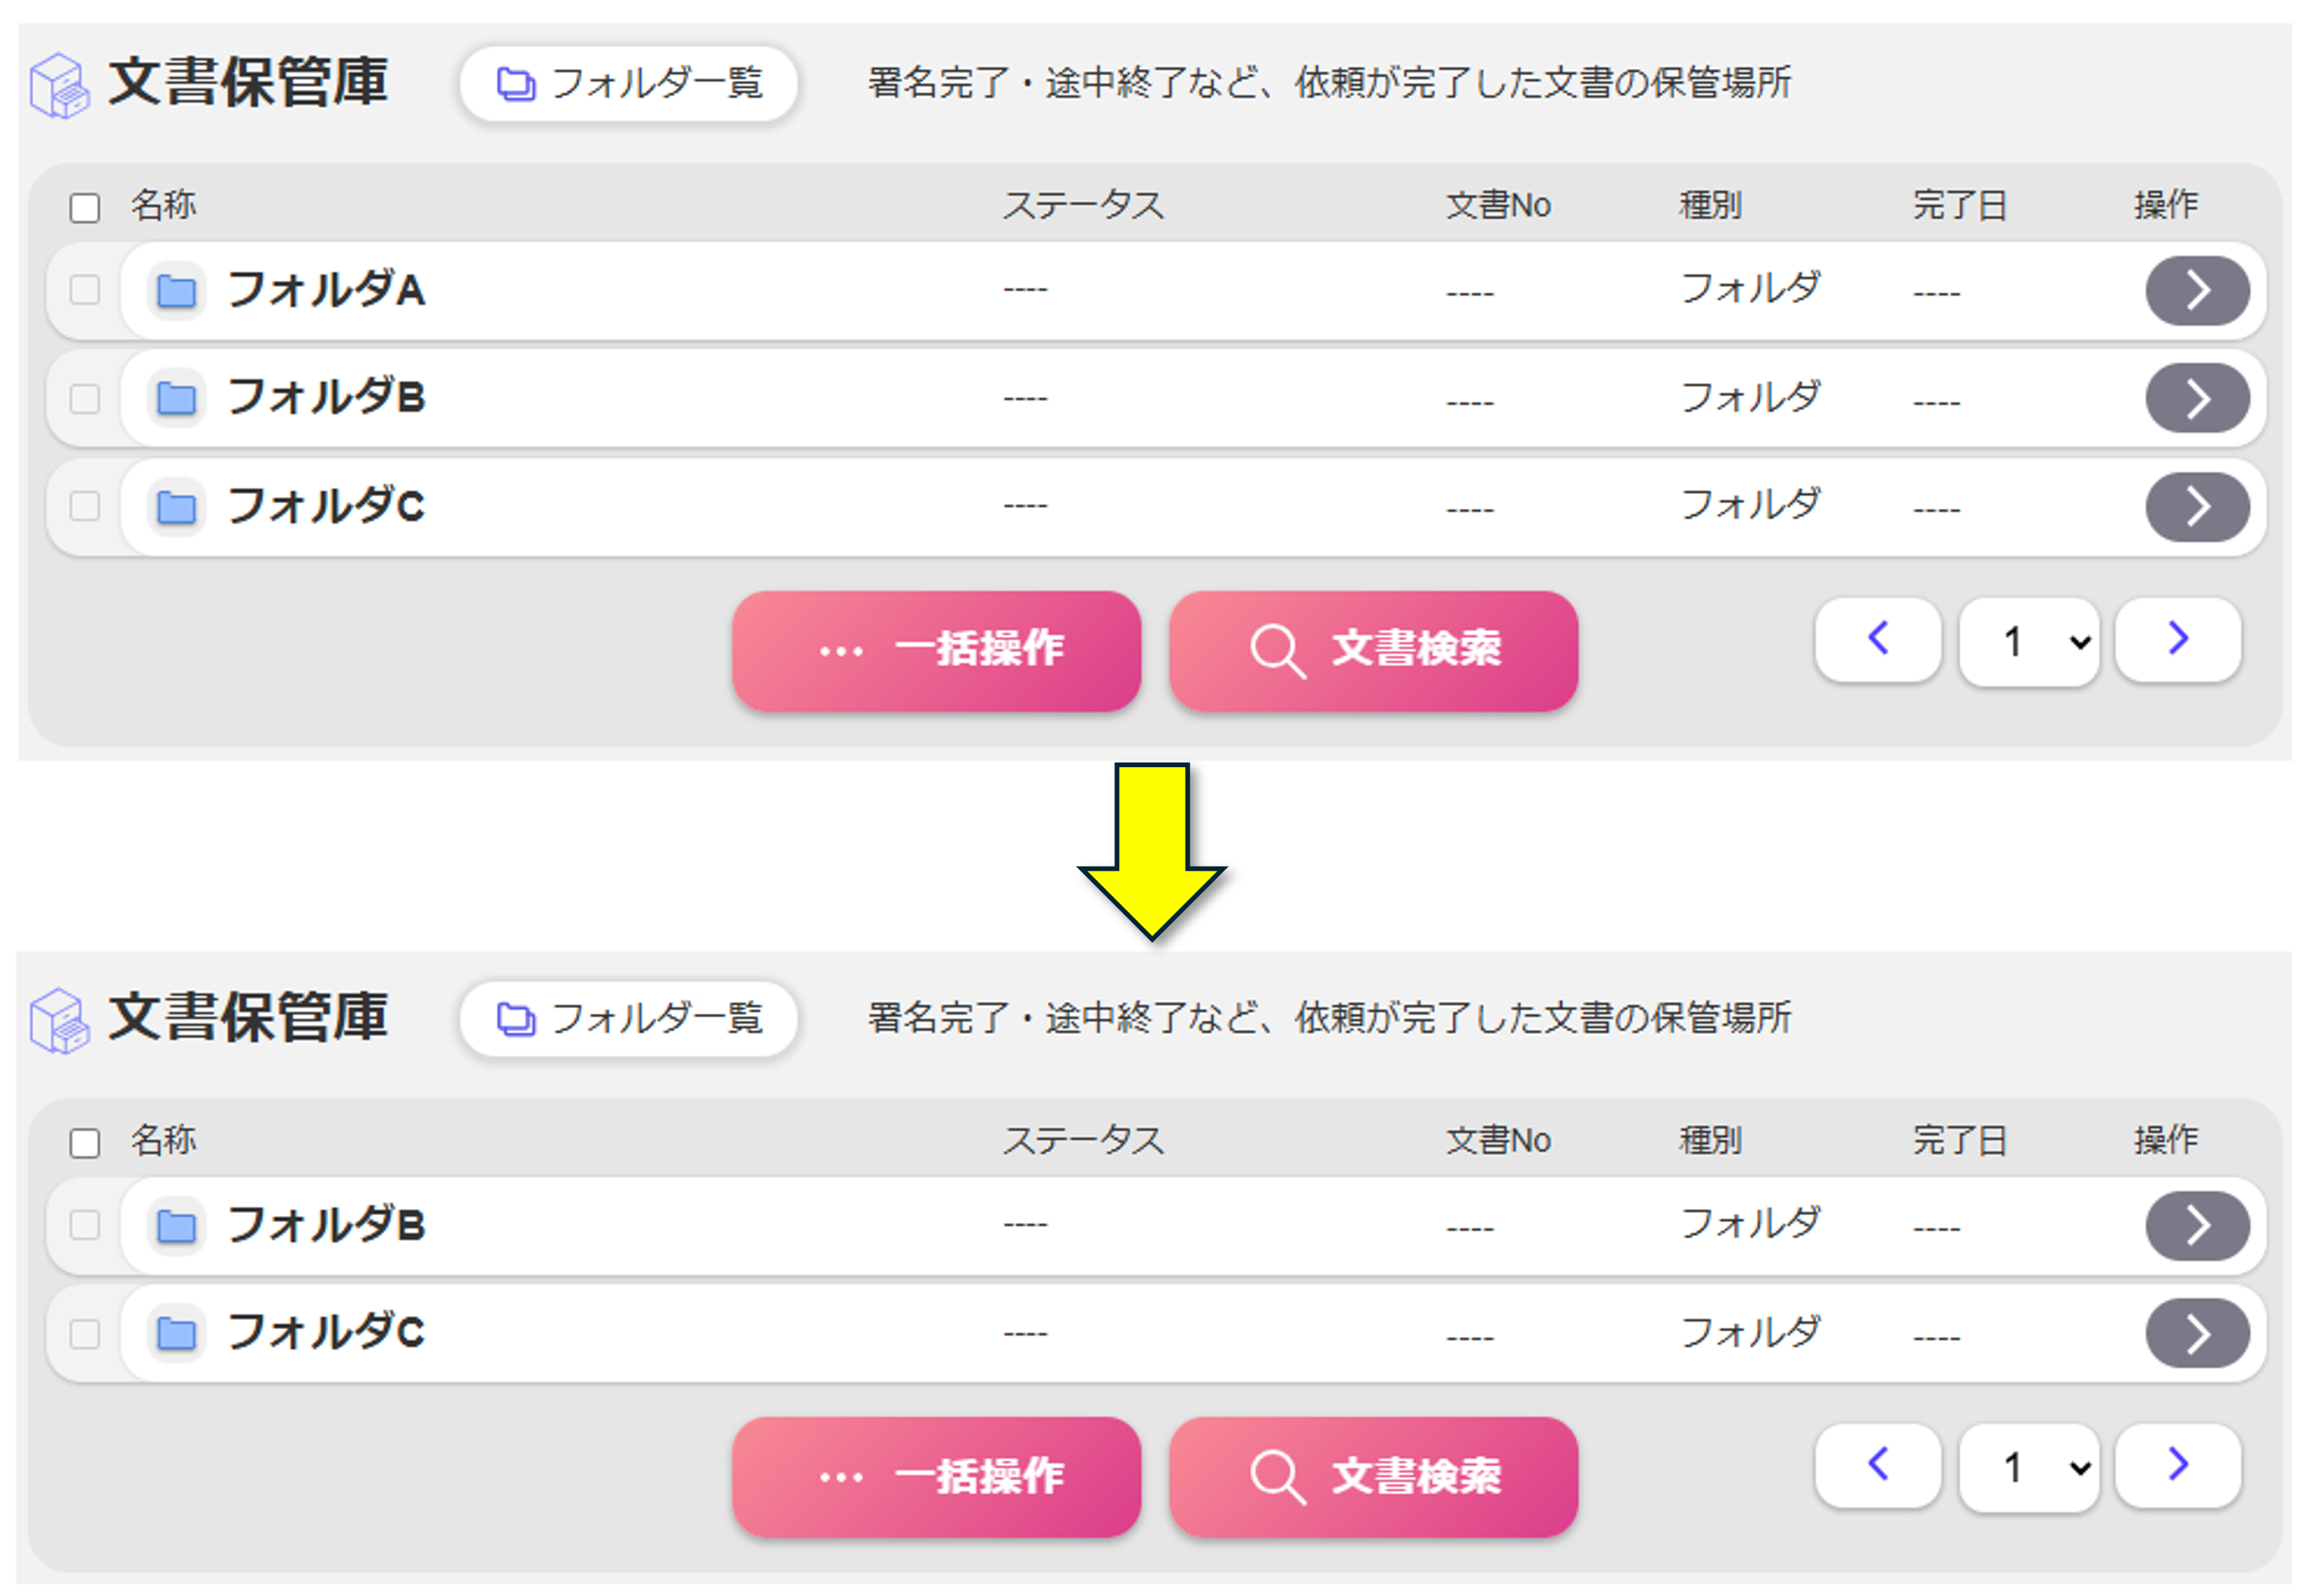The width and height of the screenshot is (2304, 1596).
Task: Check the フォルダC checkbox in the bottom panel
Action: pos(85,1333)
